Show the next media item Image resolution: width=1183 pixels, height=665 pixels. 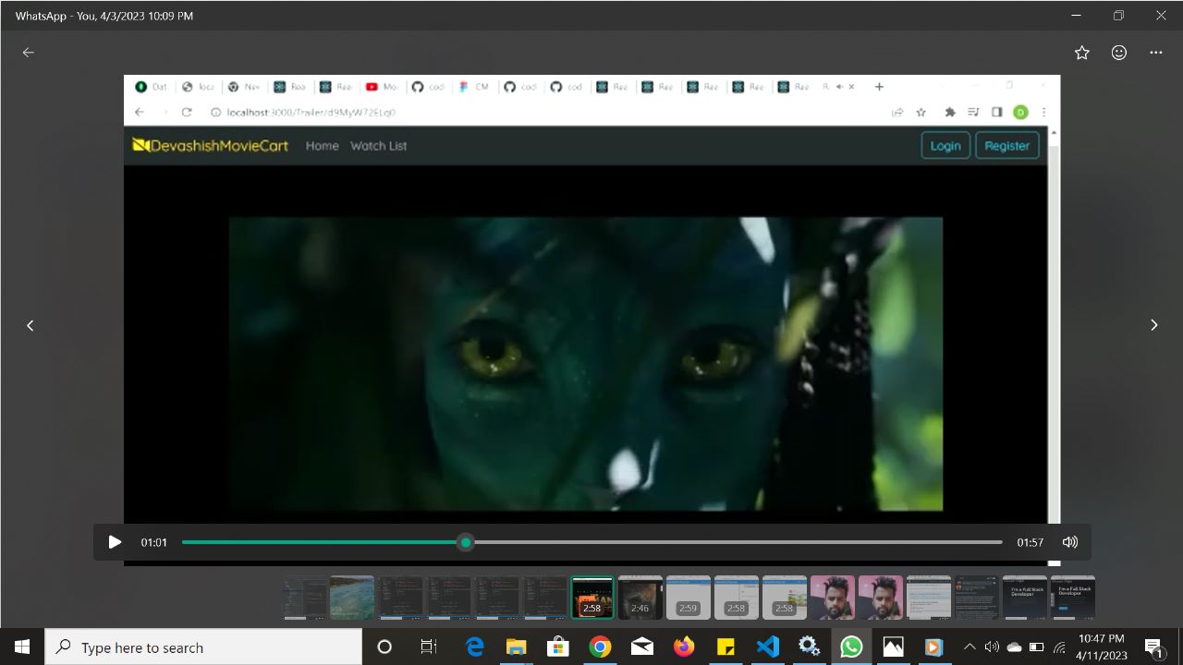tap(1153, 325)
